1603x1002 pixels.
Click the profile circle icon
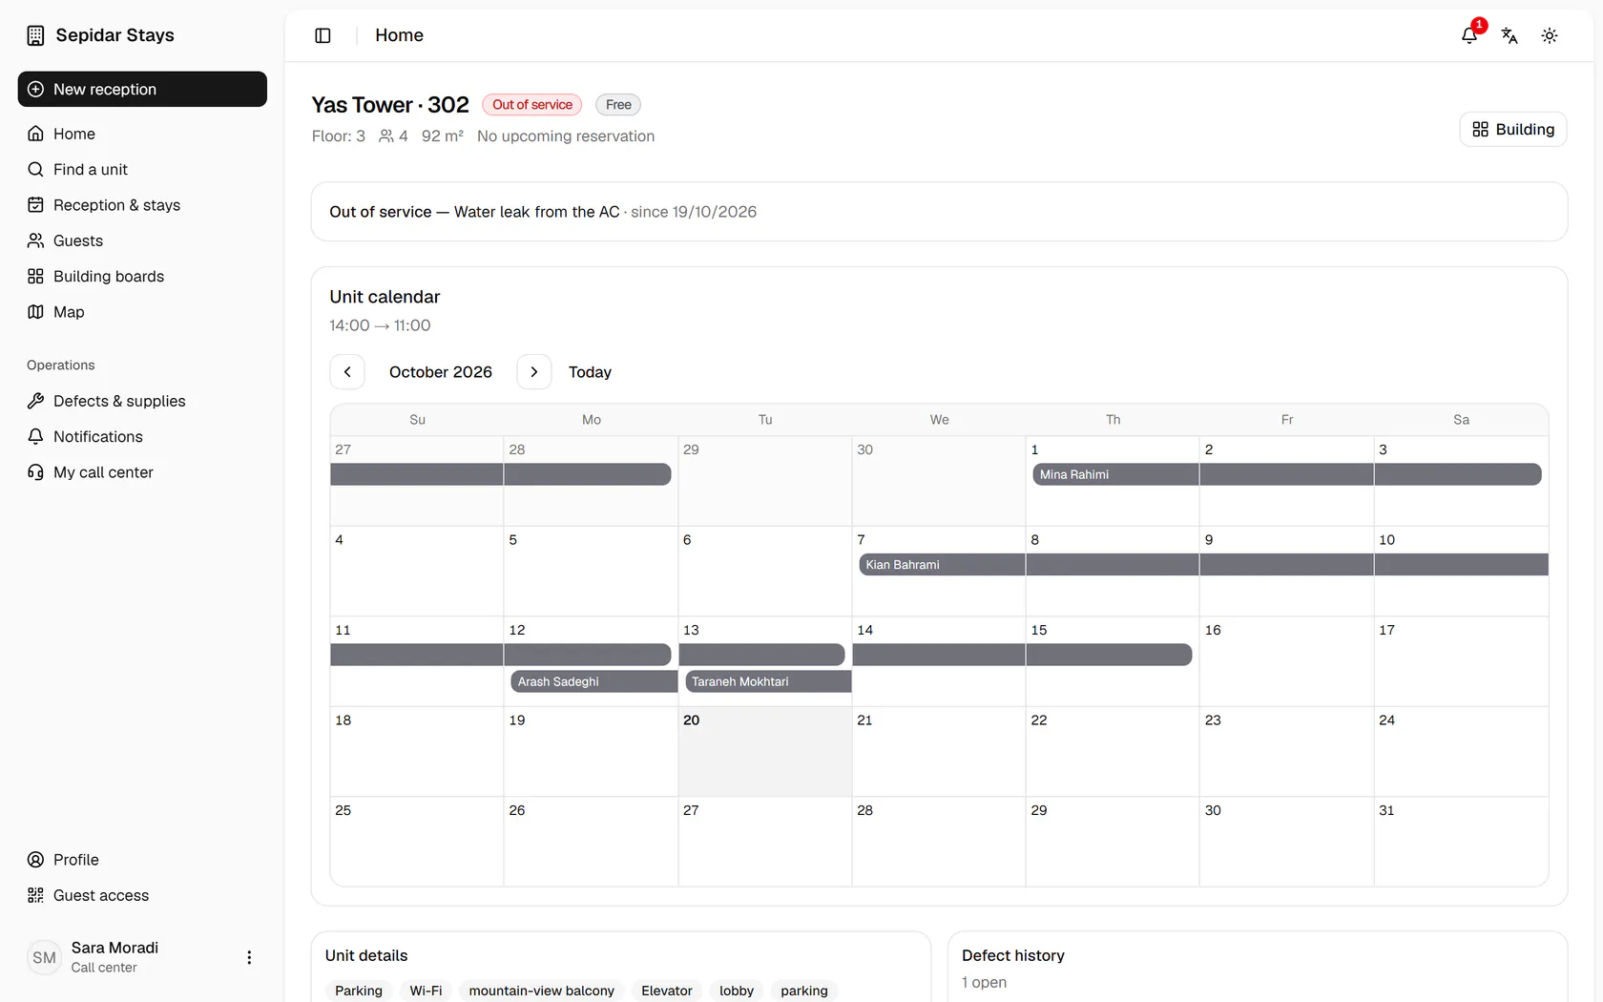click(35, 860)
